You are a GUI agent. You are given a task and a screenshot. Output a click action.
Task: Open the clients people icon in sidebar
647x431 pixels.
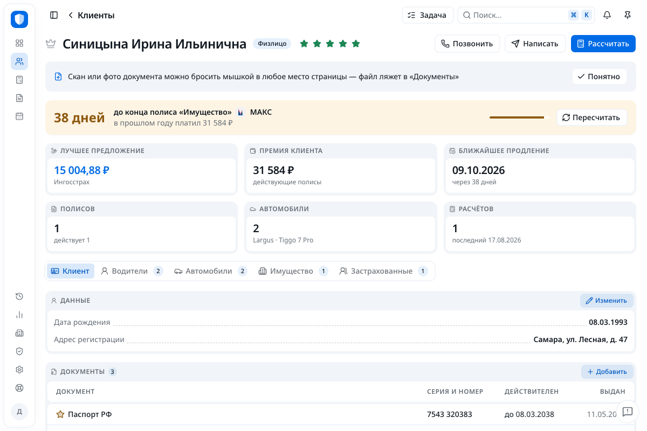19,61
